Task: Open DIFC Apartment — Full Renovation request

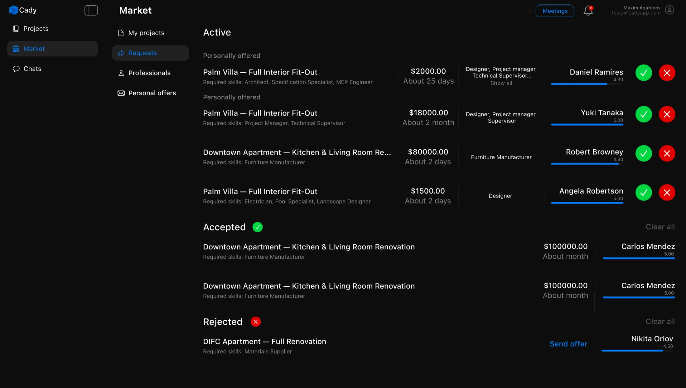Action: click(x=264, y=341)
